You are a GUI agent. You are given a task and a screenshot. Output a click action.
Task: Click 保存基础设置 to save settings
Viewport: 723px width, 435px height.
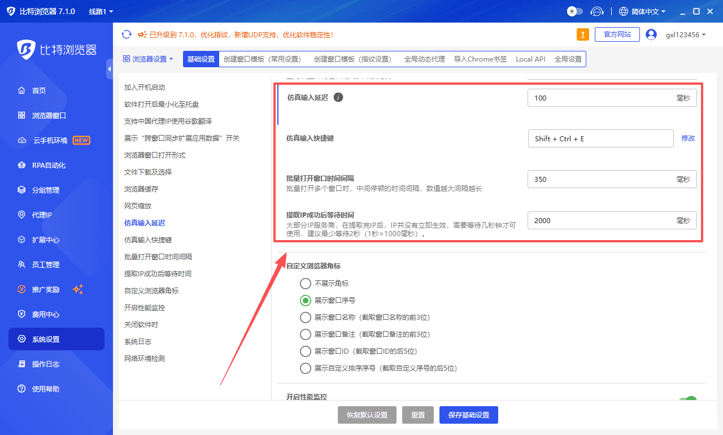468,415
